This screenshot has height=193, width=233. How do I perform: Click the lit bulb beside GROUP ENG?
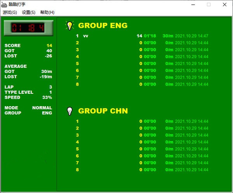70,26
